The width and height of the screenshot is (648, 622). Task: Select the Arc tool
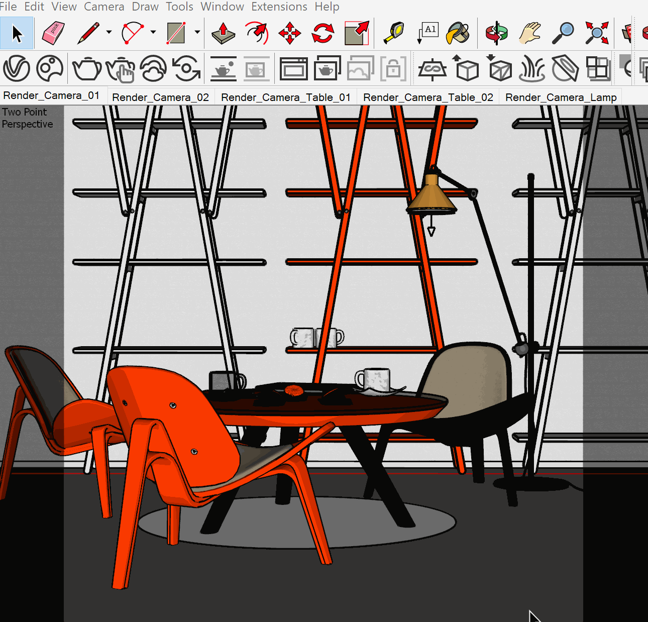pyautogui.click(x=133, y=33)
